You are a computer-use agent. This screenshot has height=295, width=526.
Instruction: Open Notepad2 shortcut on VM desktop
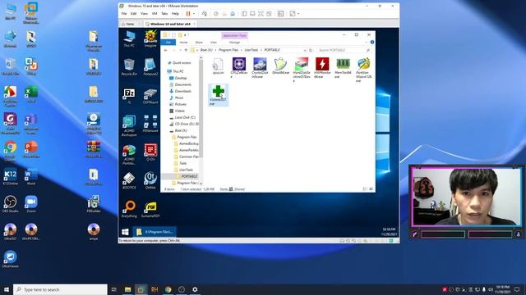[150, 67]
